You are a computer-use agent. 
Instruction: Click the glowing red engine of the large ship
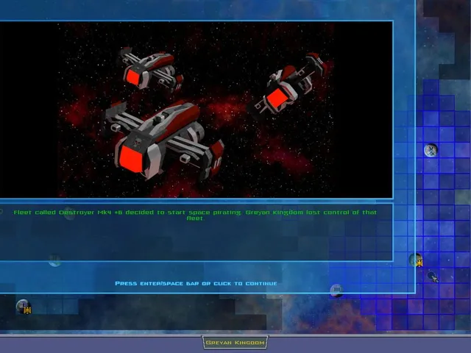click(x=131, y=160)
